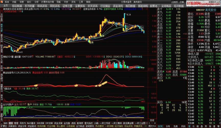
Task: Click the plus zoom button below 日线
Action: pyautogui.click(x=149, y=123)
